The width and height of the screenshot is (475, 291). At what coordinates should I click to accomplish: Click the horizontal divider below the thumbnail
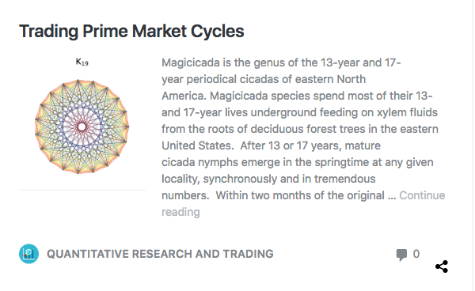tap(82, 190)
